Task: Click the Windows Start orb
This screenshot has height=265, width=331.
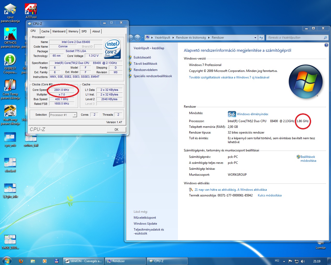Action: (6, 261)
